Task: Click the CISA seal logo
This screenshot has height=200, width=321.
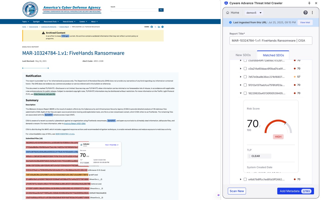Action: [30, 9]
